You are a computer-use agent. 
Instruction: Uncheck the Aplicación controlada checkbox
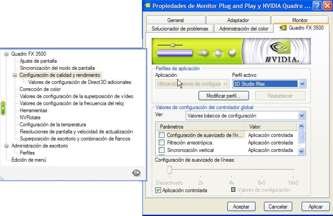pyautogui.click(x=158, y=190)
